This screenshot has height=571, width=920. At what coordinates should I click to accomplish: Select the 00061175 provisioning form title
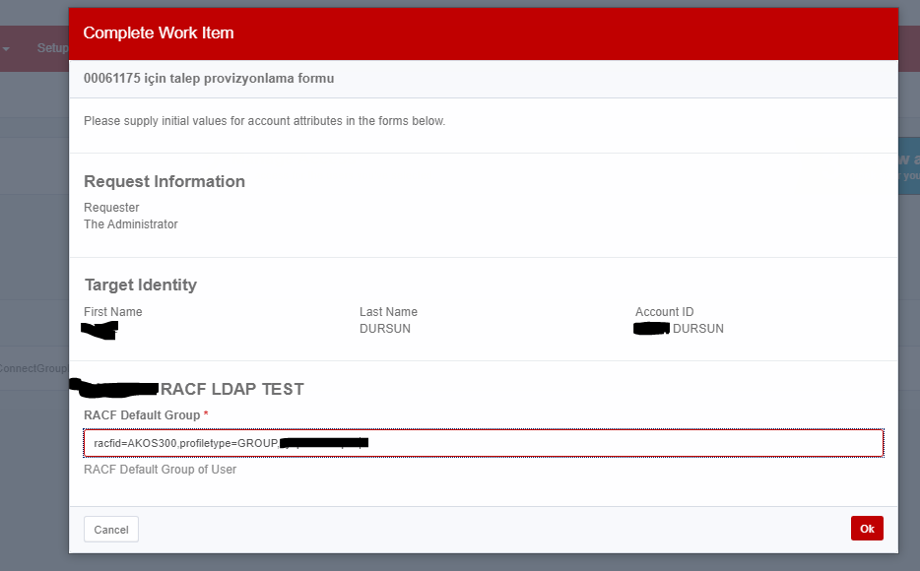tap(209, 79)
